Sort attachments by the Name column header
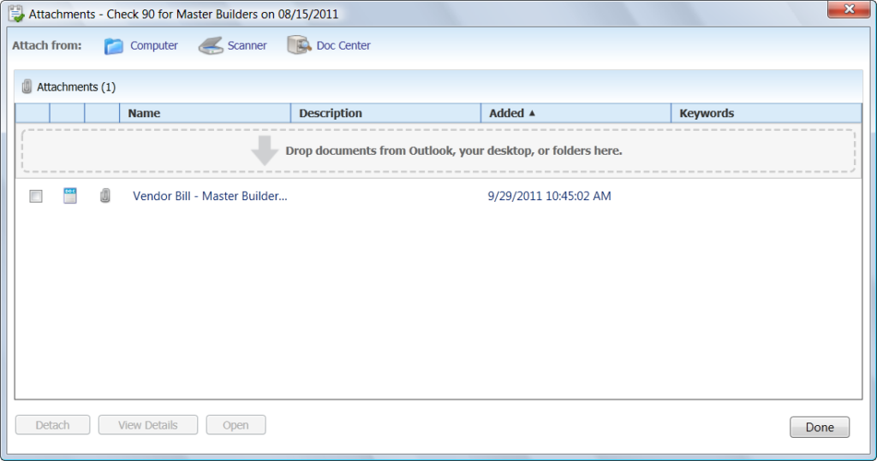This screenshot has height=461, width=877. point(144,113)
